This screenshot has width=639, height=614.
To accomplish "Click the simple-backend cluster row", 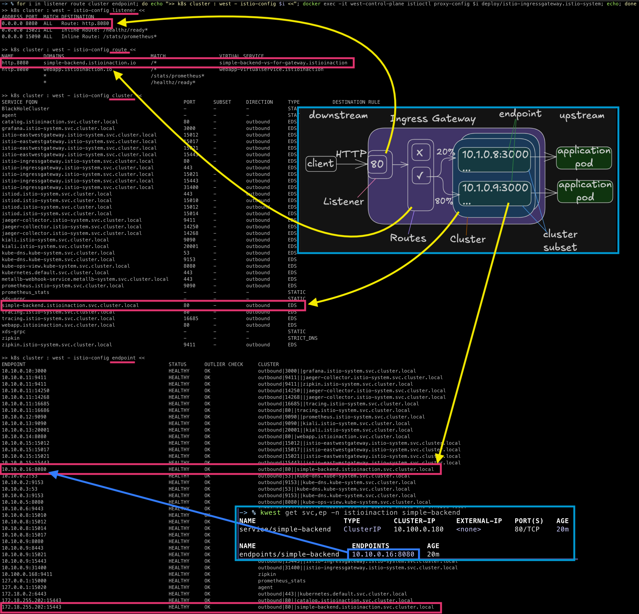I will (x=153, y=306).
